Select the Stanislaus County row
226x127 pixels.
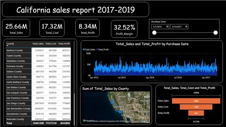(38, 61)
